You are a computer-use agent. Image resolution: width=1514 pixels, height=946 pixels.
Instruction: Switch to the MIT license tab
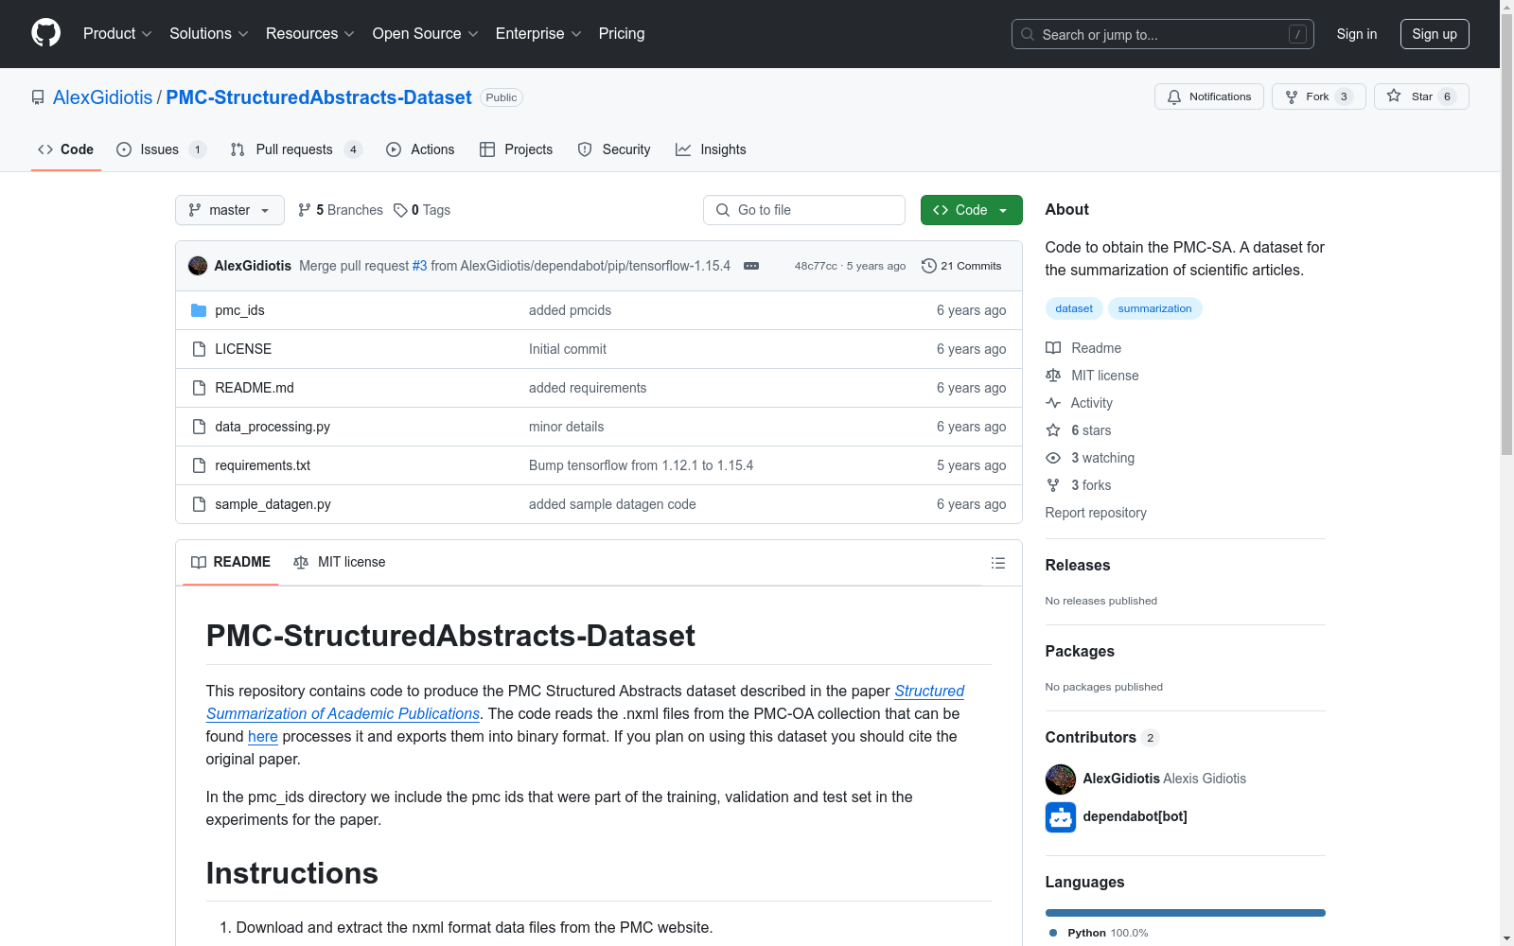click(x=340, y=562)
